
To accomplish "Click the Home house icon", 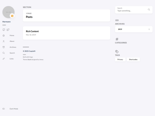I will coord(4,36).
